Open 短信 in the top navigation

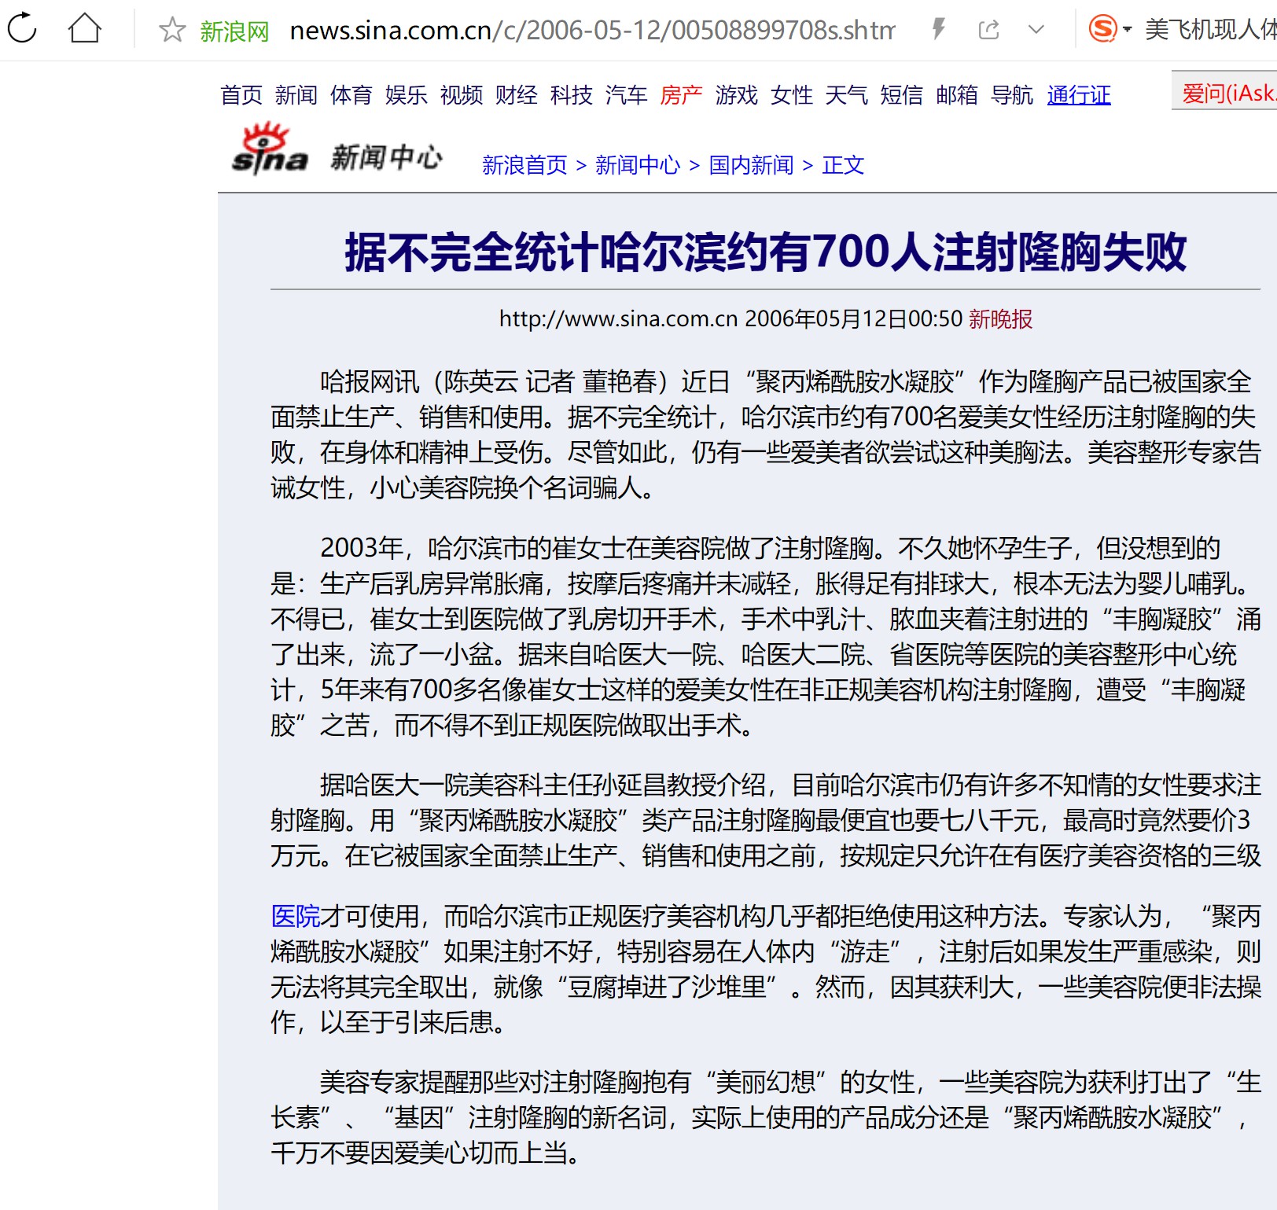click(902, 95)
